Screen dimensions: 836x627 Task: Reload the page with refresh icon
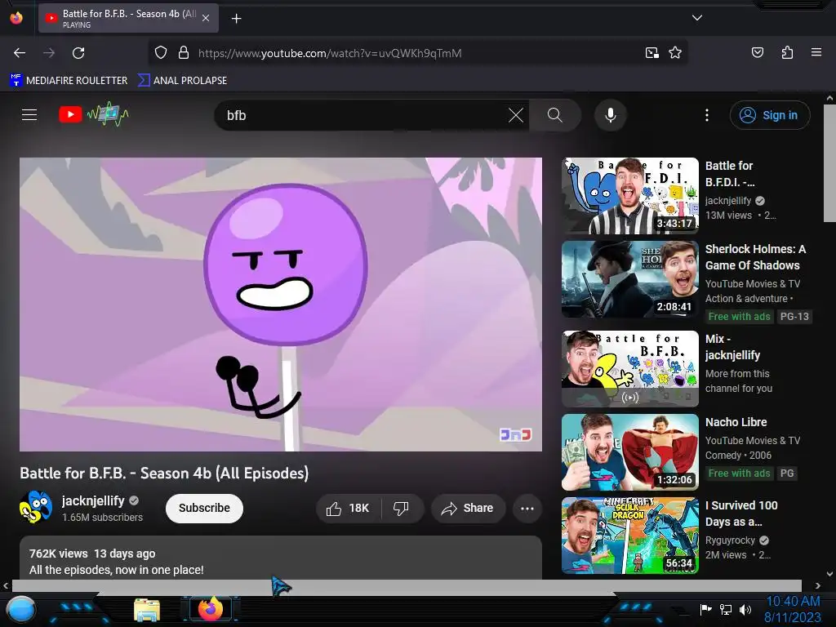tap(78, 53)
